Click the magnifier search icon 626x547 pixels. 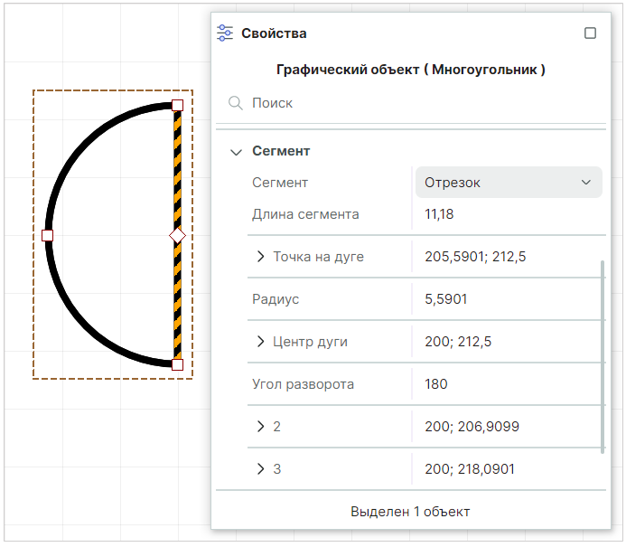click(x=235, y=103)
